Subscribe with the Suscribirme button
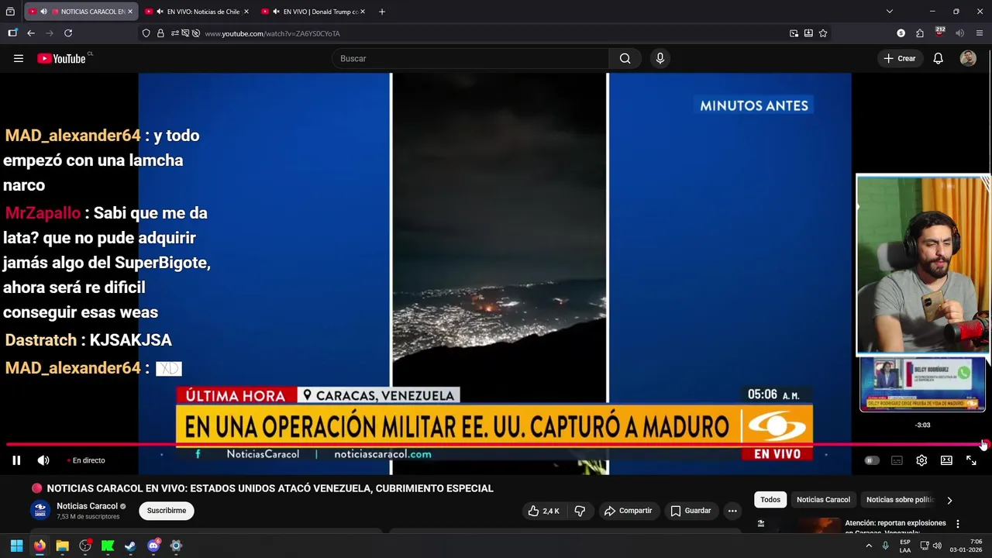Image resolution: width=992 pixels, height=558 pixels. [x=167, y=511]
